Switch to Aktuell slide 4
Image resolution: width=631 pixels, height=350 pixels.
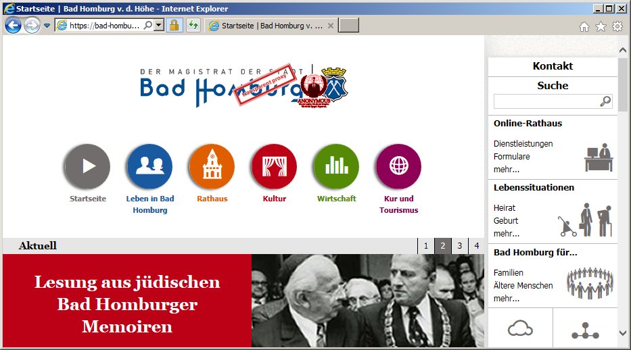pos(477,245)
